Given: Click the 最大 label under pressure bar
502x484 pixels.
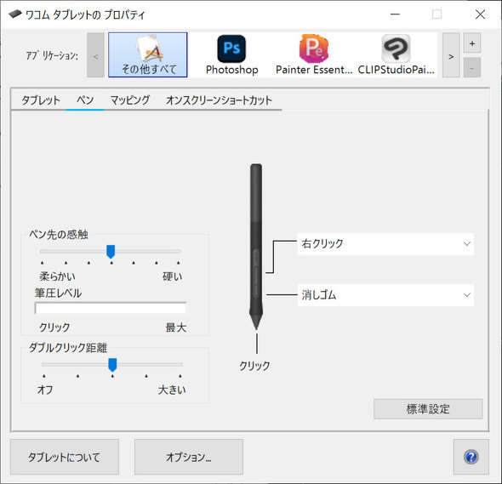Looking at the screenshot, I should tap(176, 327).
